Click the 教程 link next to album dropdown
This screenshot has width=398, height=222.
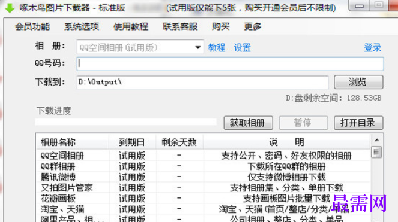click(217, 48)
